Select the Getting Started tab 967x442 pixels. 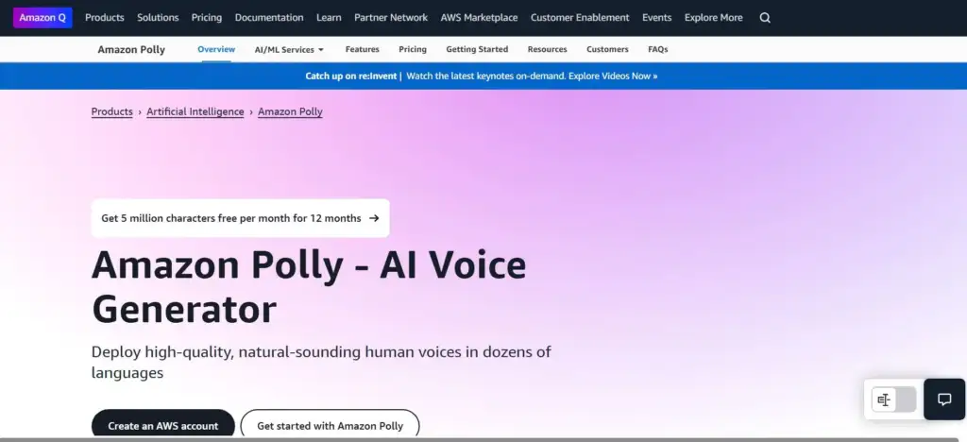(x=477, y=49)
